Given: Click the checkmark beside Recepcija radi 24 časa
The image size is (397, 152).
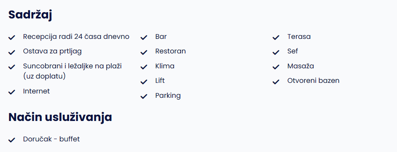Looking at the screenshot, I should (12, 38).
